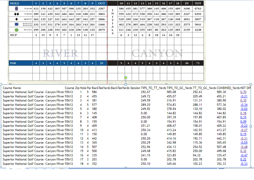
Task: Click the green circle tee marker
Action: click(x=16, y=30)
